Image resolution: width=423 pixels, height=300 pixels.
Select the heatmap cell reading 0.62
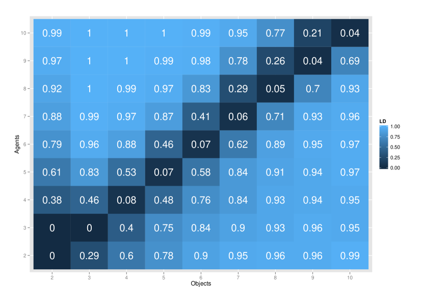(238, 144)
